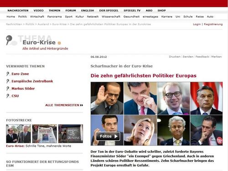Screen dimensions: 228x171
Task: Click the VERWANDTE THEMEN heading
Action: (x=25, y=66)
